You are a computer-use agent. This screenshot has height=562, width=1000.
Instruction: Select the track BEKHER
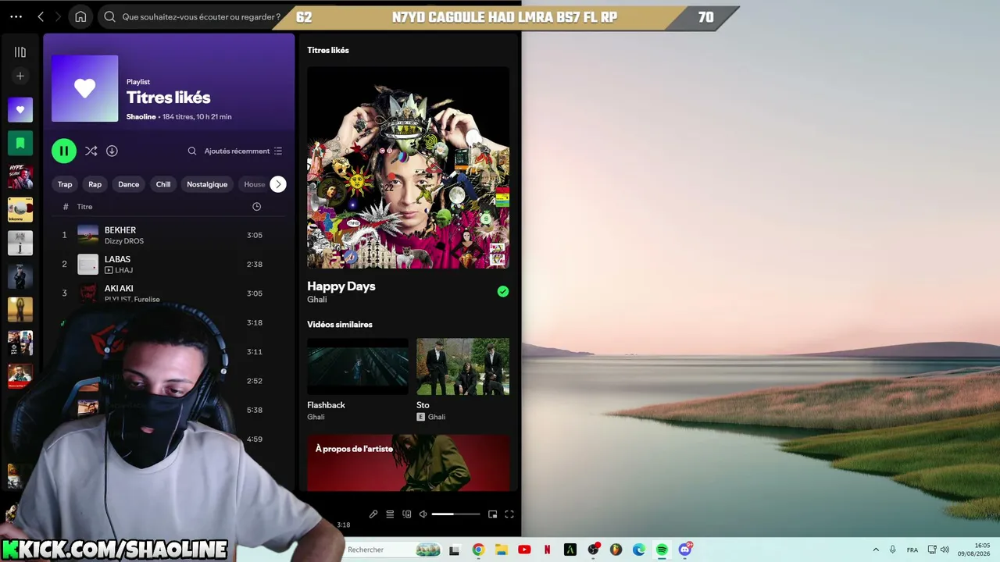pyautogui.click(x=120, y=230)
